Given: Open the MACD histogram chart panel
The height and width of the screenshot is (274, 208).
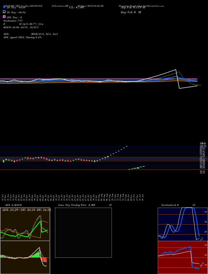Looking at the screenshot, I should [25, 257].
